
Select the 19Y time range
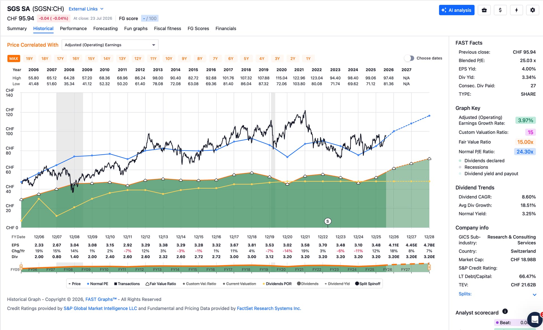point(29,59)
